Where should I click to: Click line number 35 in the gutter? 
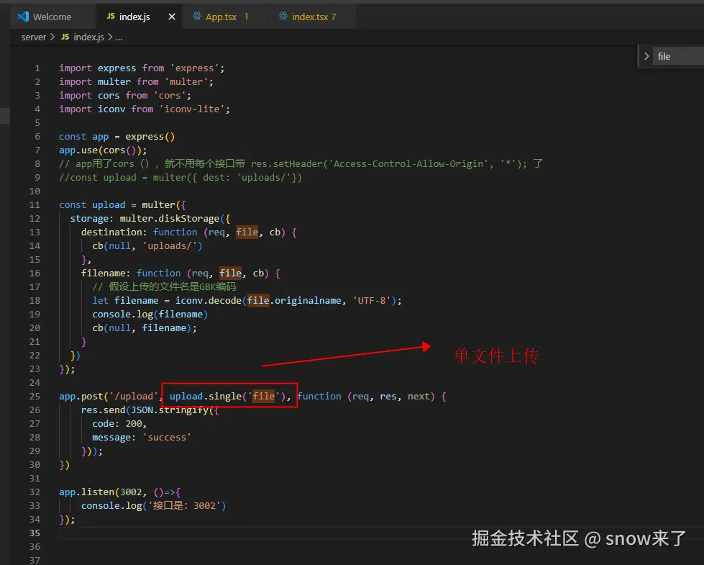click(x=35, y=533)
